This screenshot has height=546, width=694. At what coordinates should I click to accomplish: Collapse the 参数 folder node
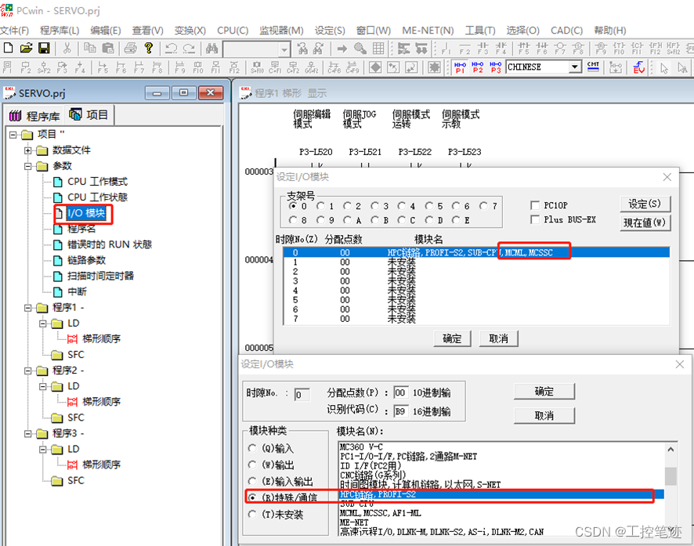[28, 166]
